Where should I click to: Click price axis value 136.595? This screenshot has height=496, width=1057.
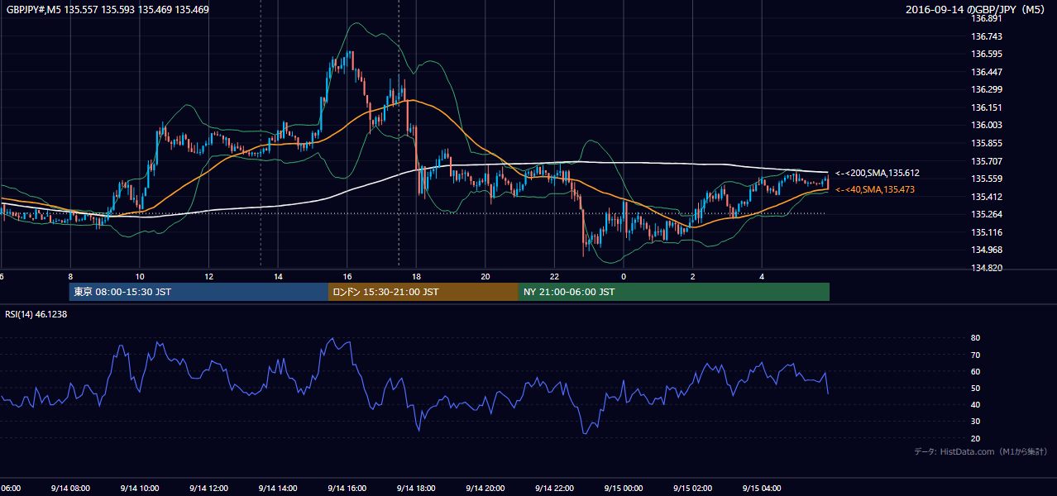coord(987,54)
